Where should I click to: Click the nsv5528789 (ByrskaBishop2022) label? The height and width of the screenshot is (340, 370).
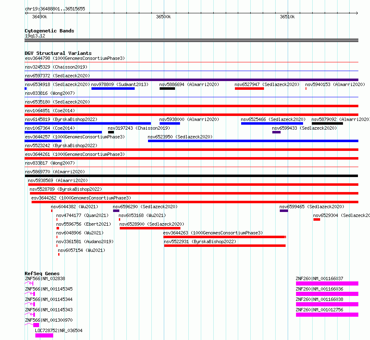66,189
